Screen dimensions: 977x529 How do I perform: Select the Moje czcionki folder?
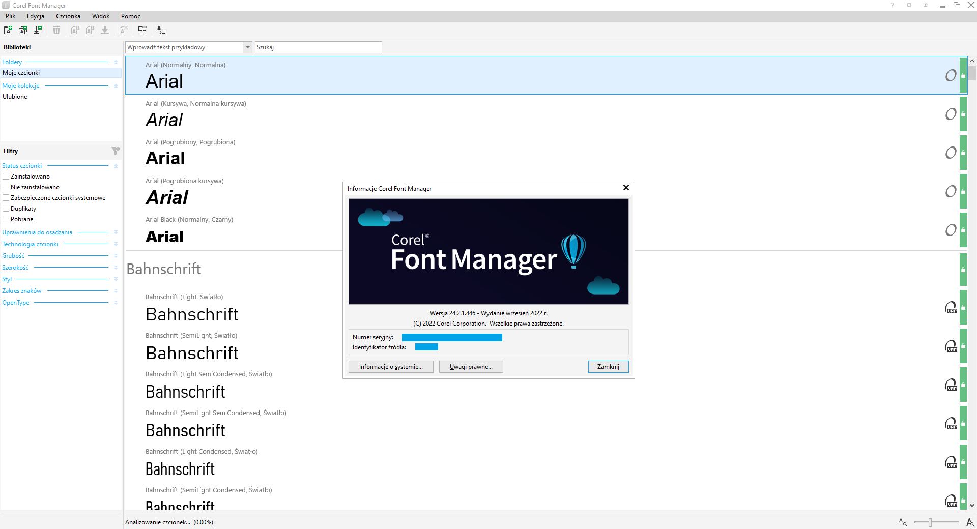click(61, 73)
